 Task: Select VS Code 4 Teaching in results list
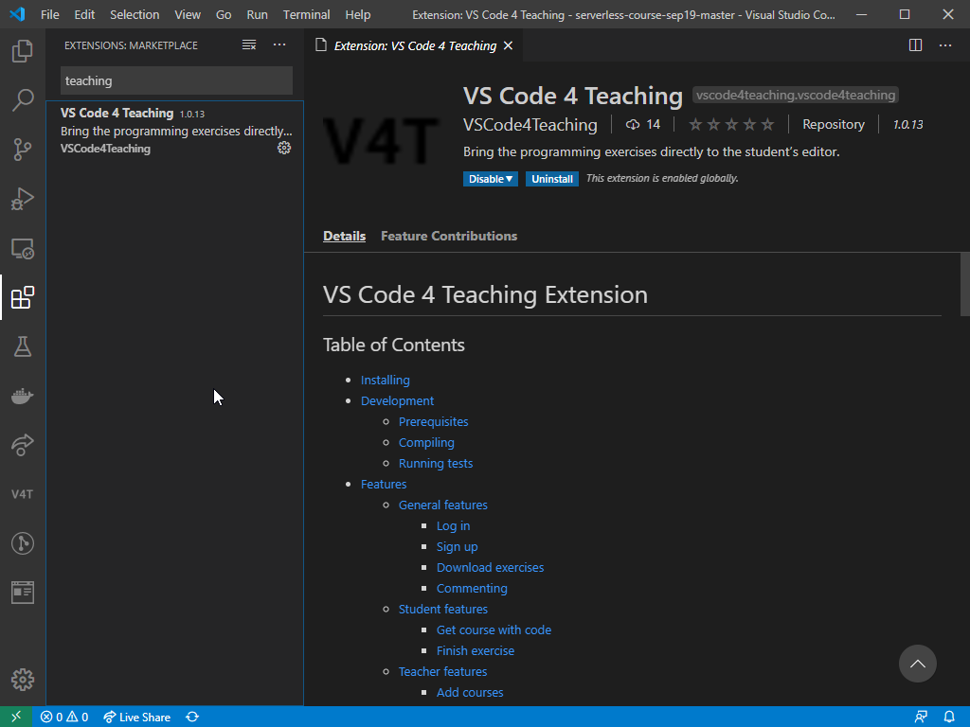tap(175, 131)
